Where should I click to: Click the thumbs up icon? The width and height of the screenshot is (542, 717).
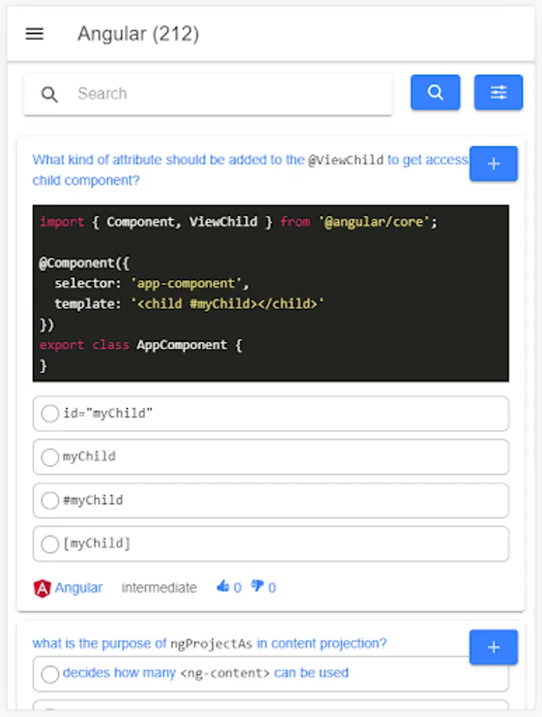click(x=223, y=586)
